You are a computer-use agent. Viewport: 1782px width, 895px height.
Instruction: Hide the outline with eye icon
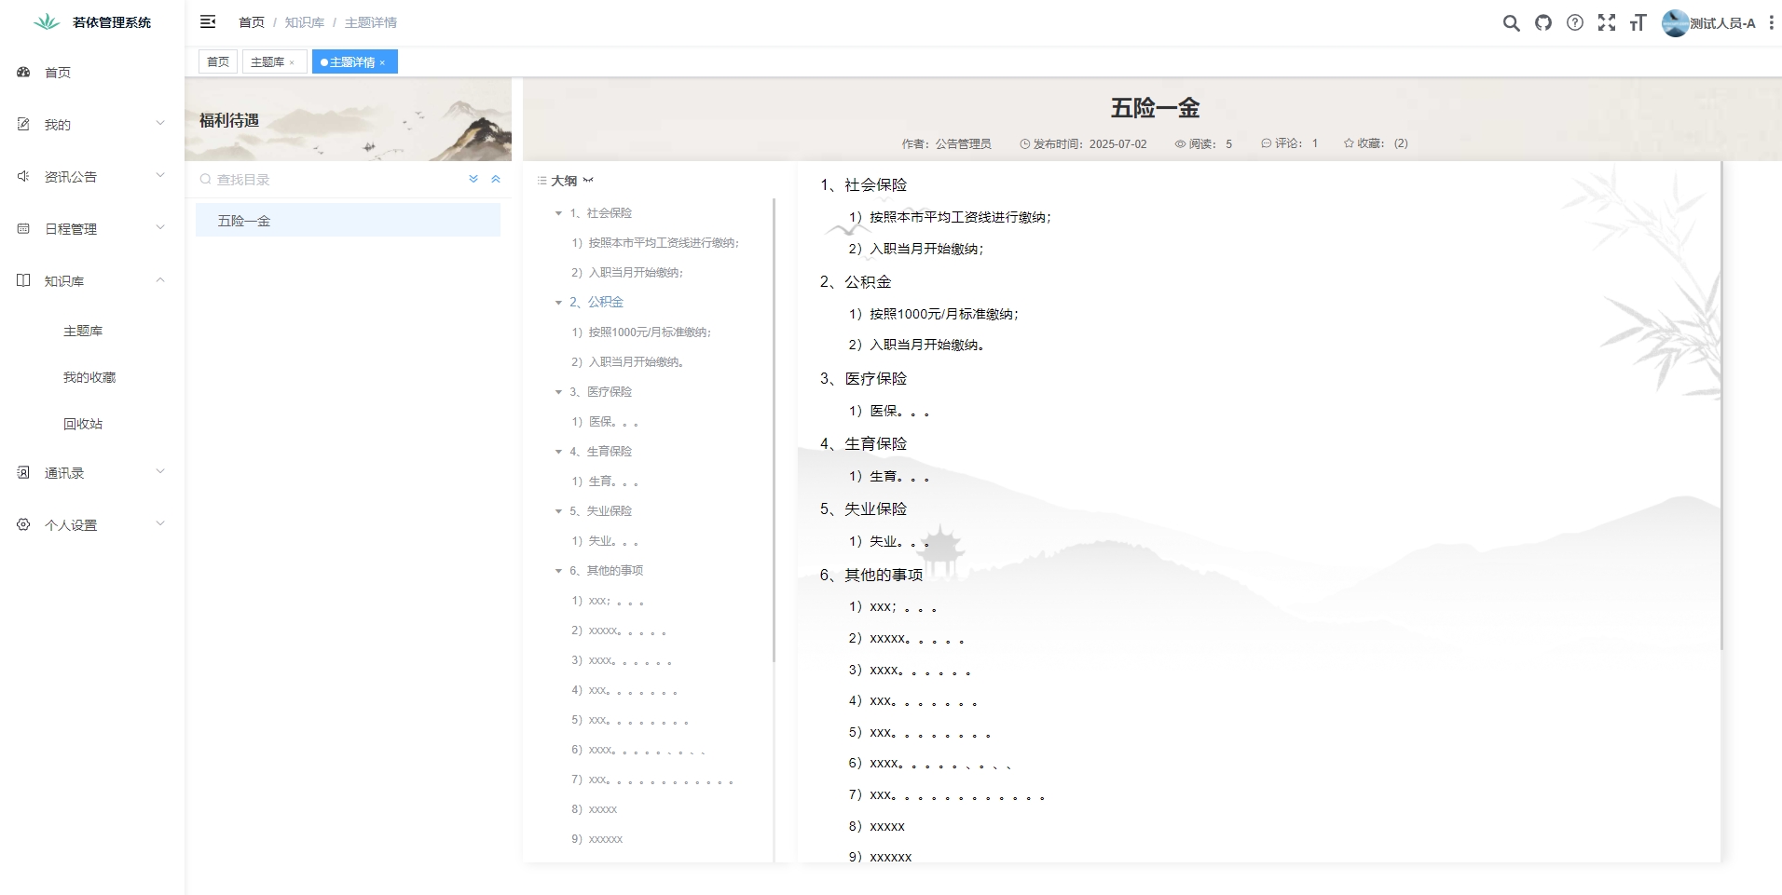tap(588, 181)
